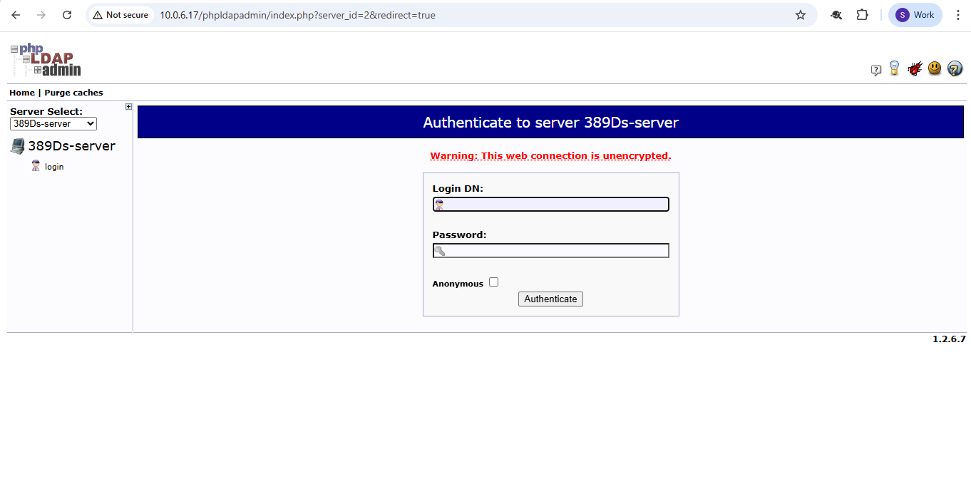
Task: Tick the Anonymous checkbox
Action: pos(493,282)
